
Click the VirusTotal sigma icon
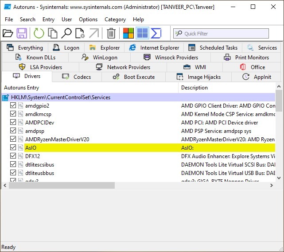coord(156,33)
